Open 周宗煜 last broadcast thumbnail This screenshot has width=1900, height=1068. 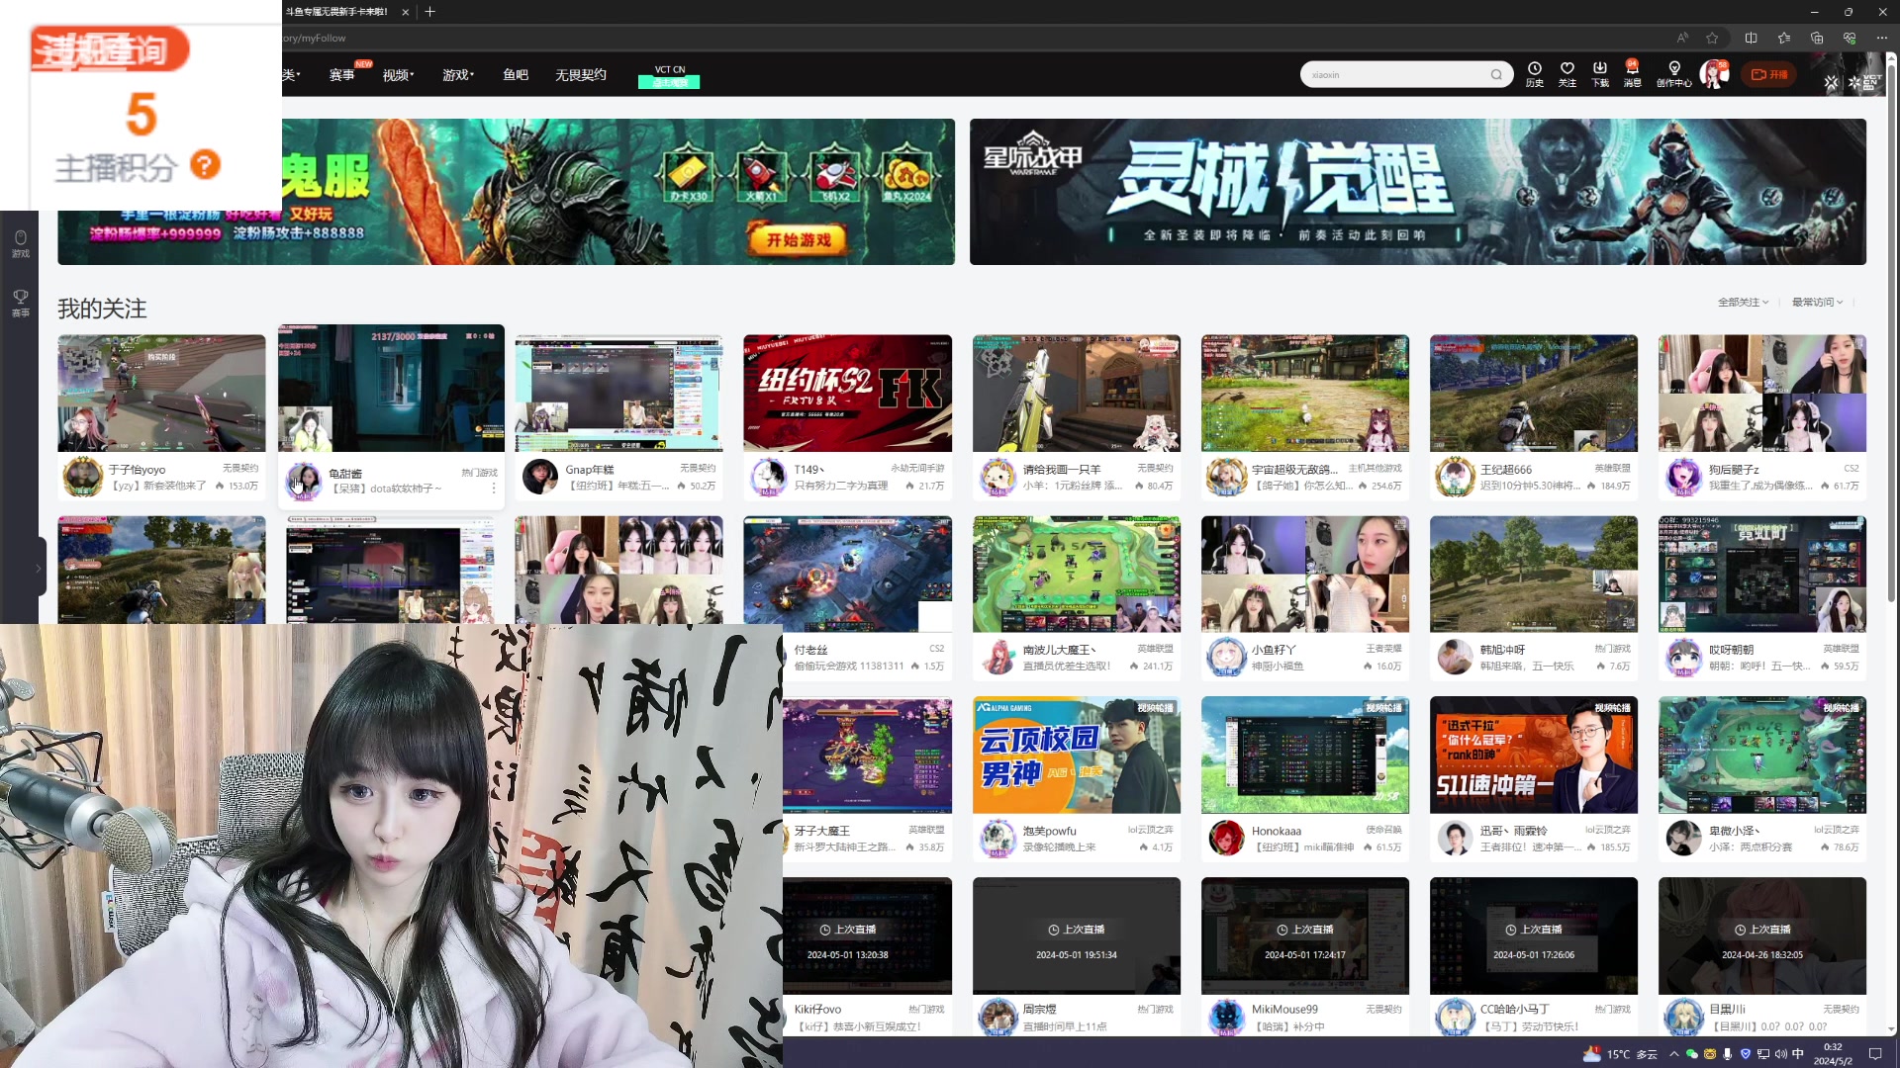tap(1076, 935)
